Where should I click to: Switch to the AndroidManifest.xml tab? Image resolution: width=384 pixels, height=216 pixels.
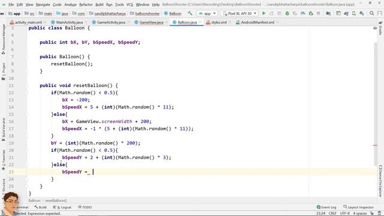coord(257,22)
